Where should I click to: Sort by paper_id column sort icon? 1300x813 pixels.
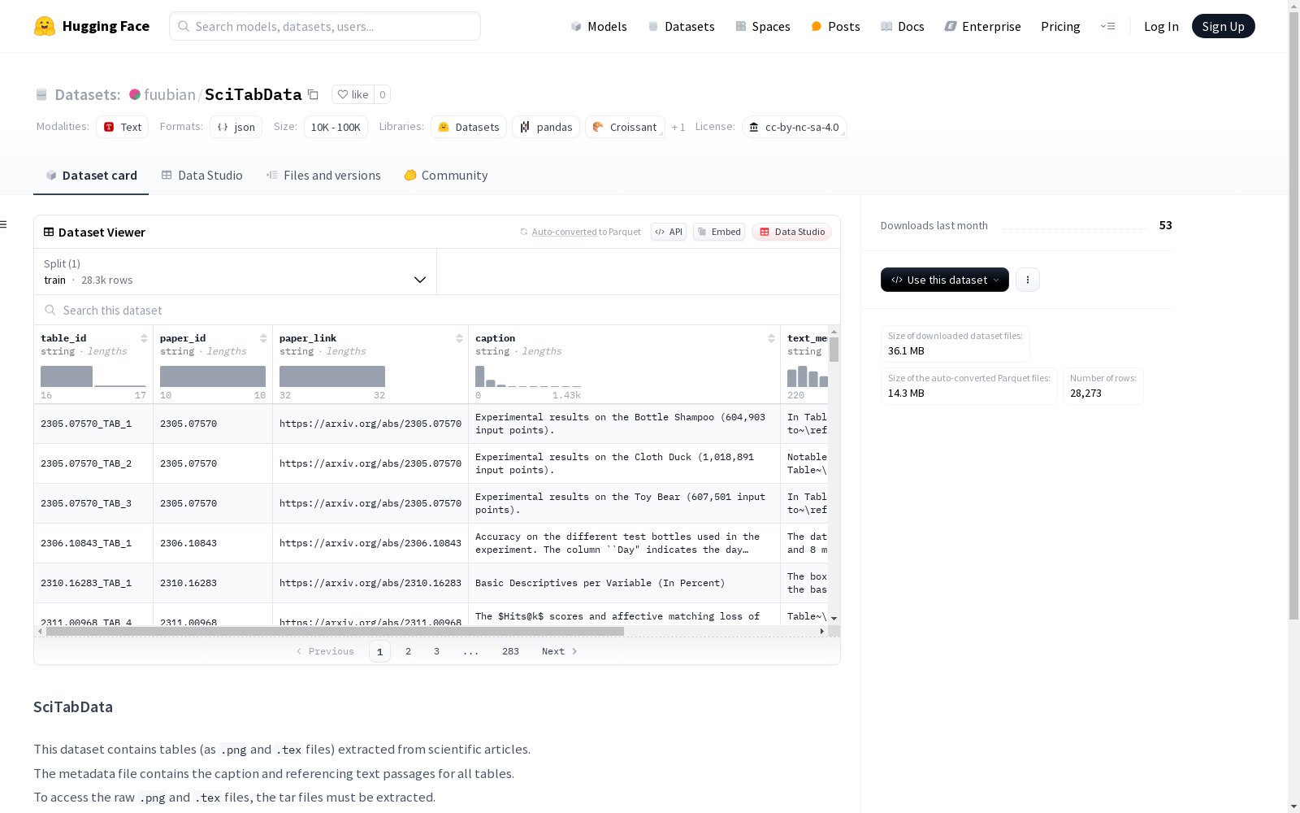(x=263, y=338)
